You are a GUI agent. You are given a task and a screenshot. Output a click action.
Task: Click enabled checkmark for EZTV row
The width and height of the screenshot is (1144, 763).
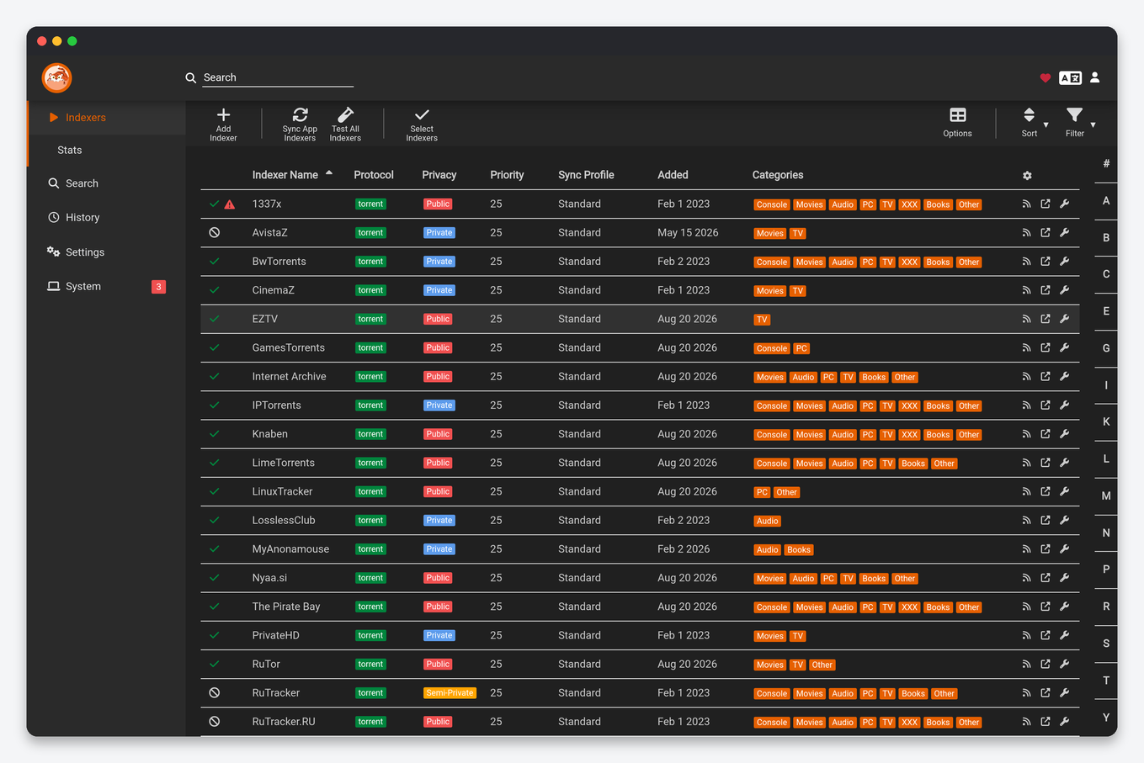215,319
